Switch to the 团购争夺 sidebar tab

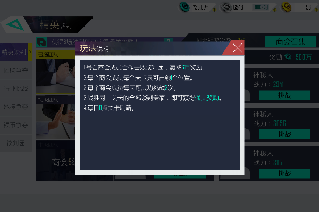[16, 70]
